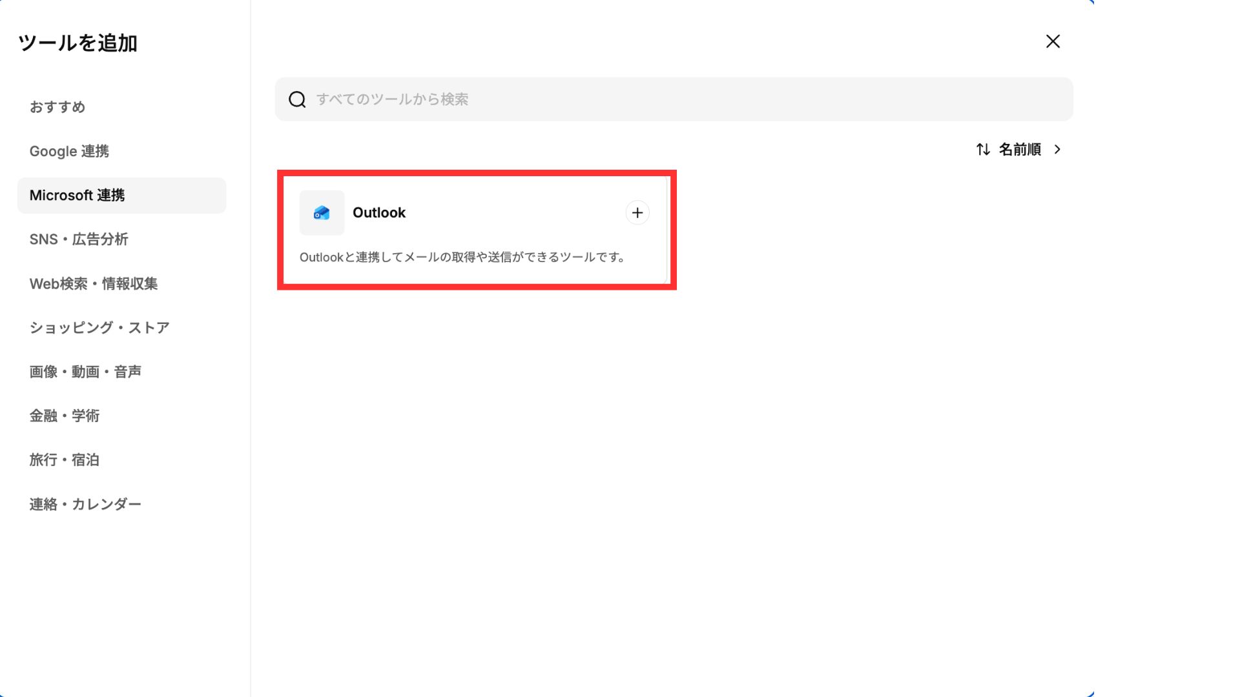Go to ショッピング・ストア category
The height and width of the screenshot is (697, 1240).
[99, 328]
